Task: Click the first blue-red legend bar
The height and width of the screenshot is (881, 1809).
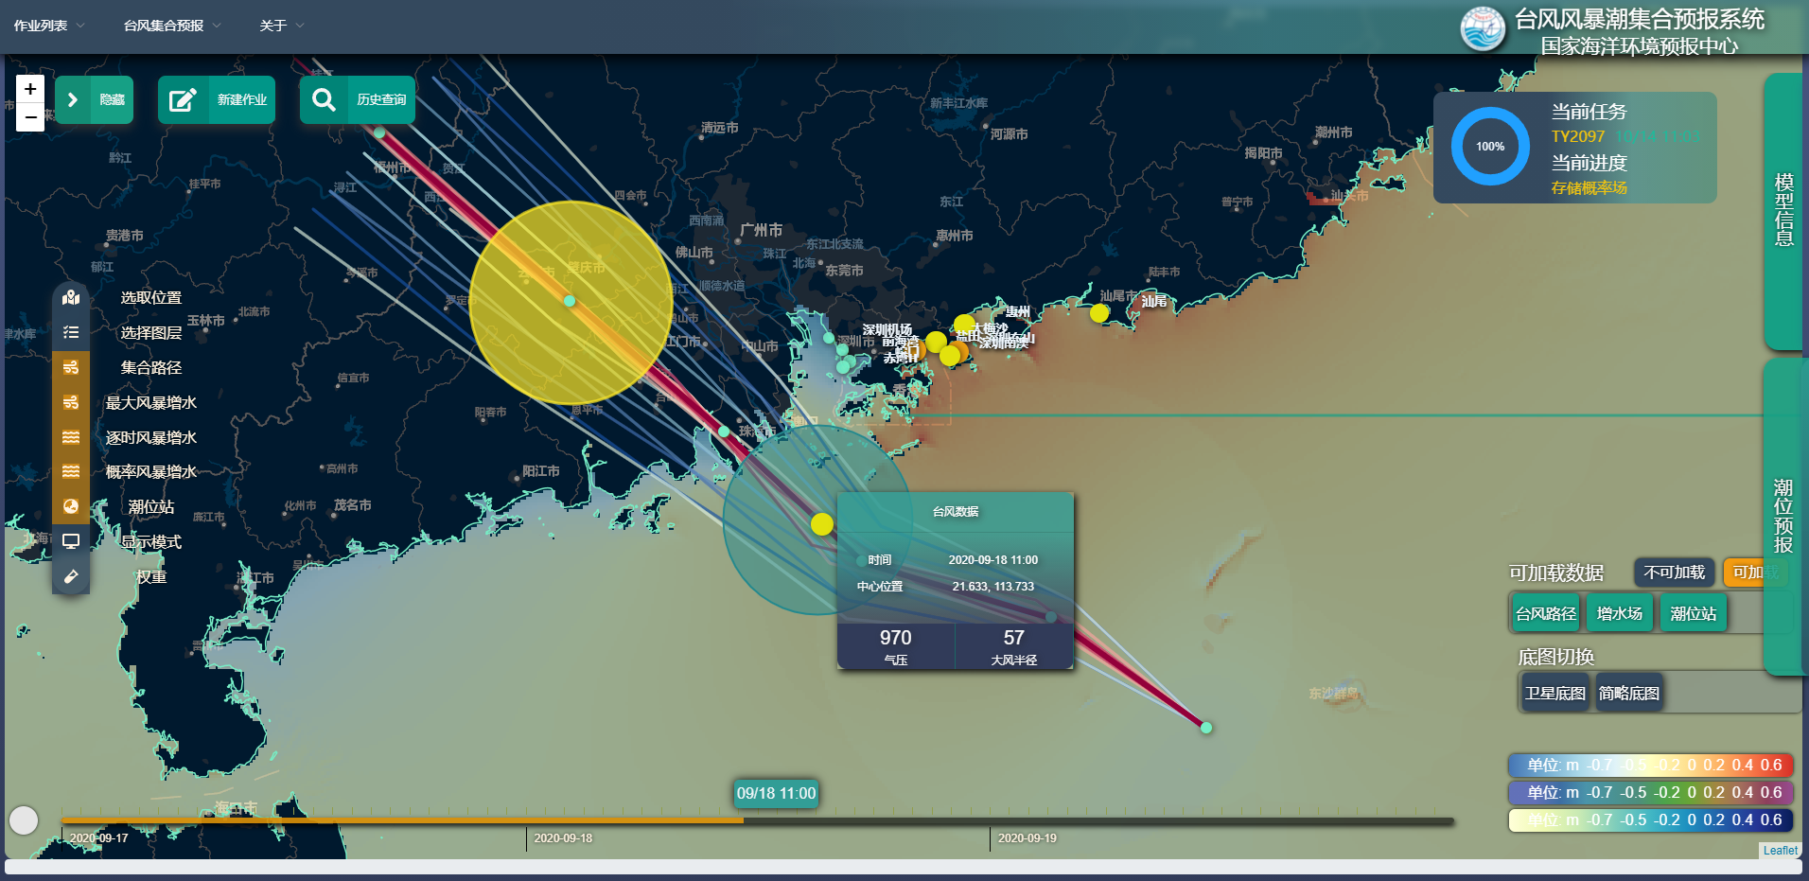Action: pyautogui.click(x=1650, y=765)
